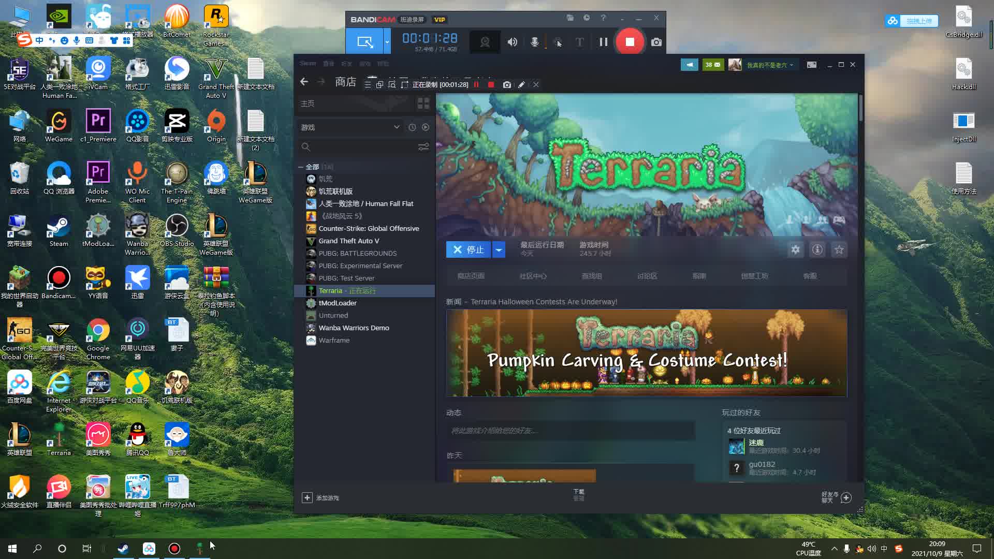Viewport: 994px width, 559px height.
Task: Open Steam announcements megaphone icon
Action: click(x=689, y=65)
